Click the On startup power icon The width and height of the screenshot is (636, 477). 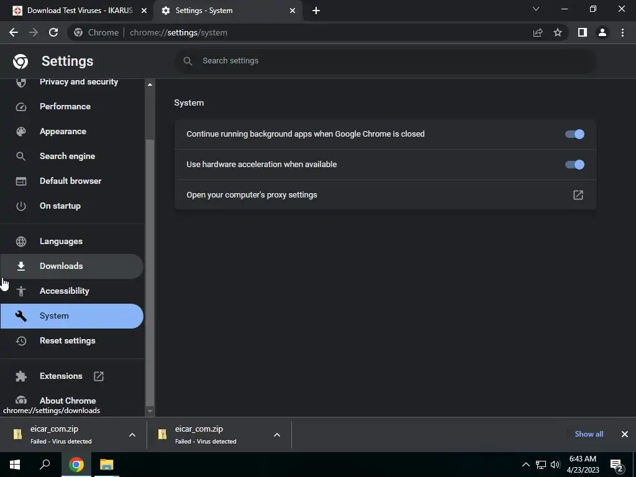(x=20, y=206)
